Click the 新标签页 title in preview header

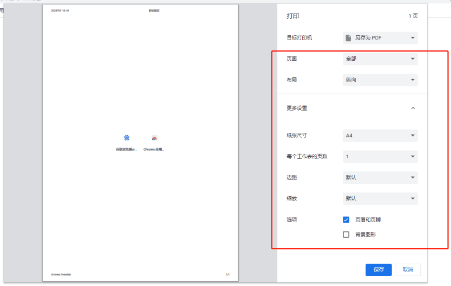tap(154, 10)
